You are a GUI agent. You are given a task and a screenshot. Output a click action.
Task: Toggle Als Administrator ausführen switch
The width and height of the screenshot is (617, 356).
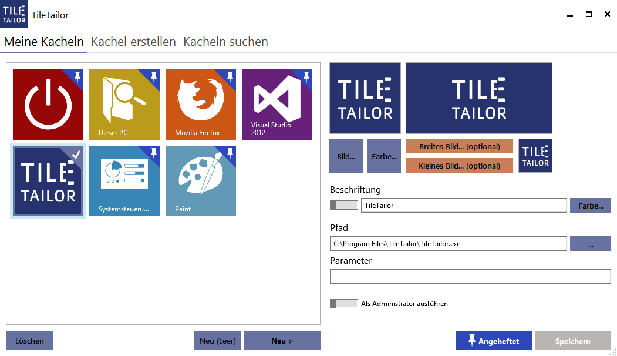tap(344, 304)
